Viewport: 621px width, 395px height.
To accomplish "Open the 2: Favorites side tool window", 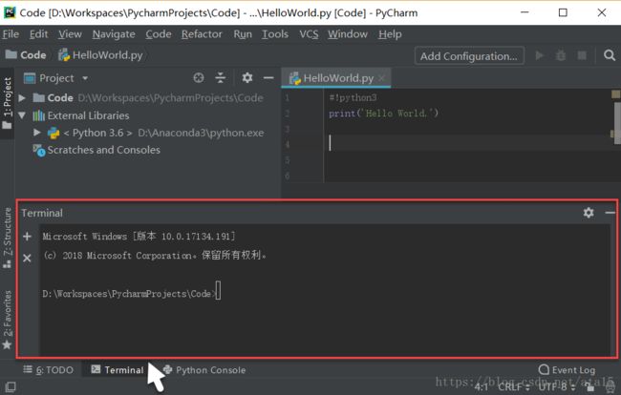I will (x=8, y=320).
